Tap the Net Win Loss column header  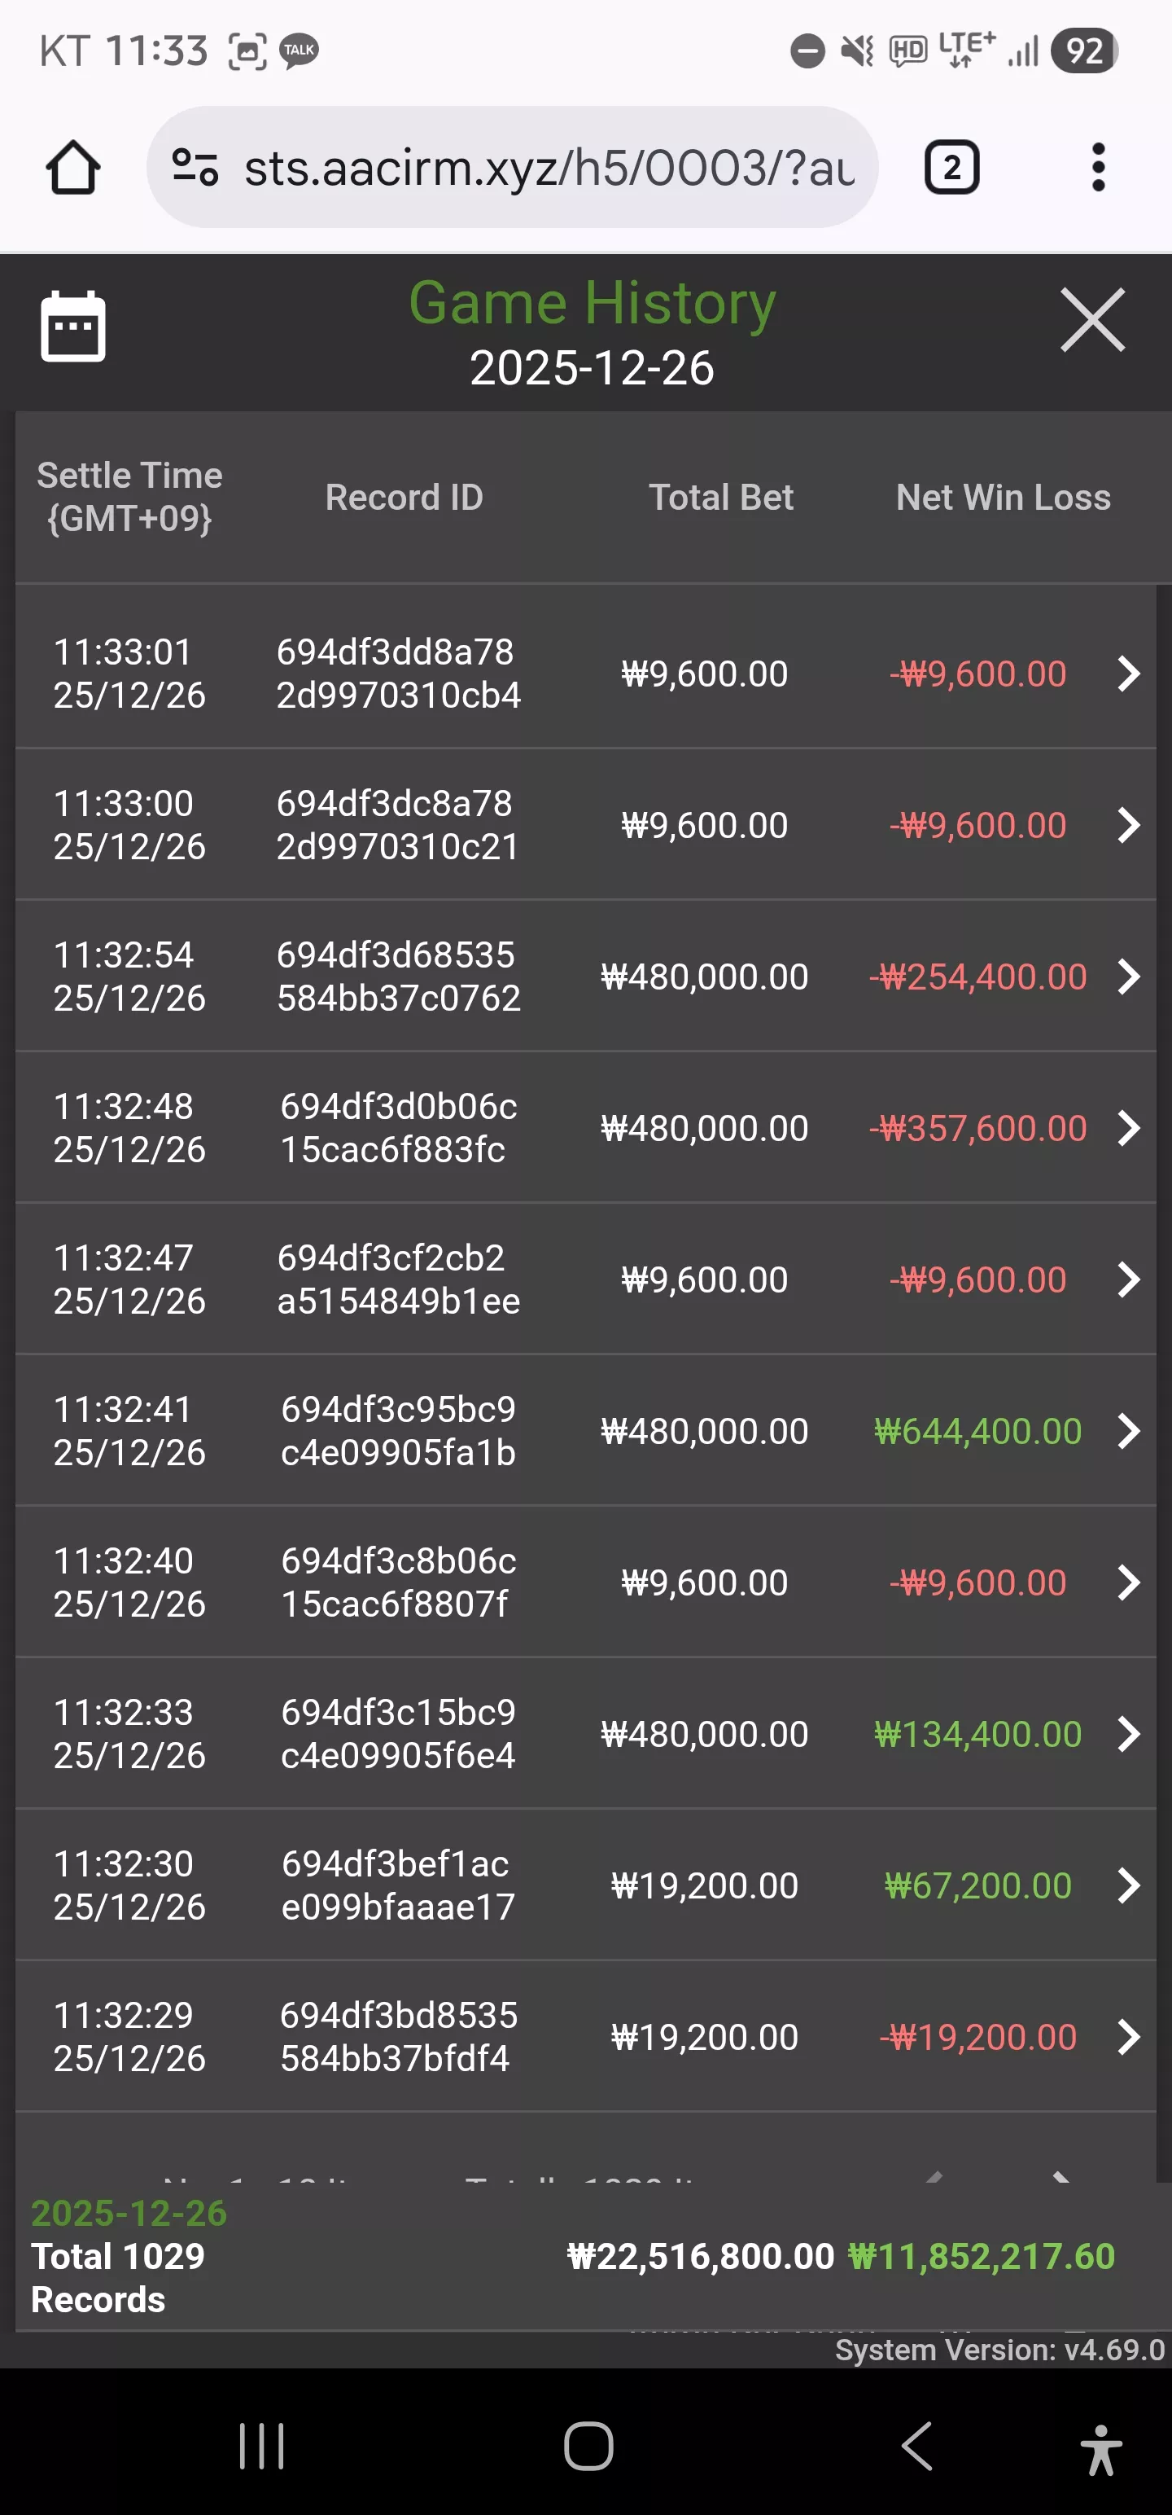pyautogui.click(x=1004, y=498)
